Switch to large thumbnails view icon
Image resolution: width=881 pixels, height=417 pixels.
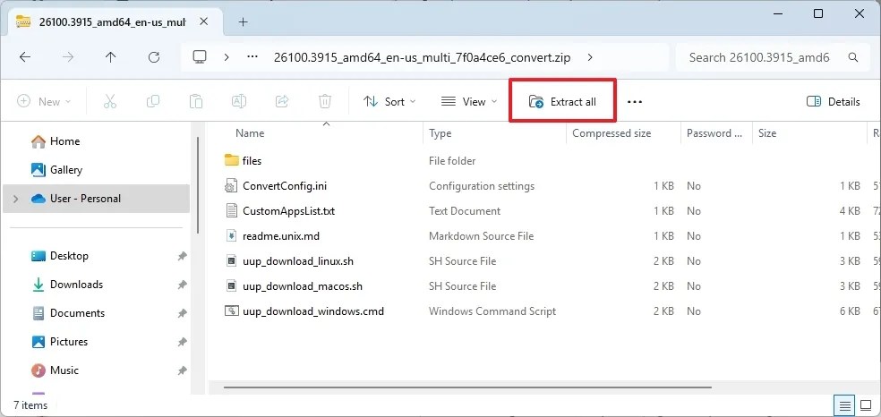click(864, 404)
